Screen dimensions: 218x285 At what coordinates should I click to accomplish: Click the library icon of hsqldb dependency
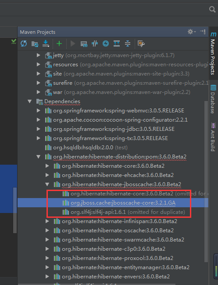click(48, 148)
